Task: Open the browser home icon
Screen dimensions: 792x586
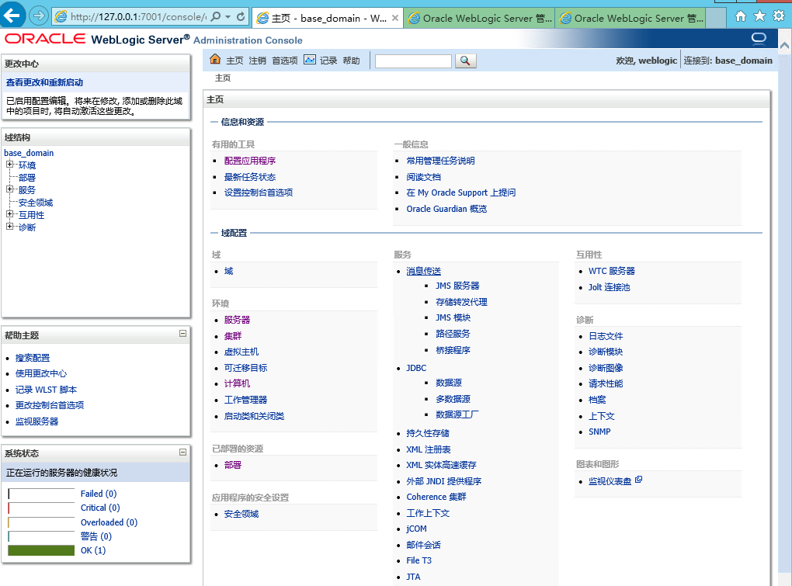Action: (x=740, y=16)
